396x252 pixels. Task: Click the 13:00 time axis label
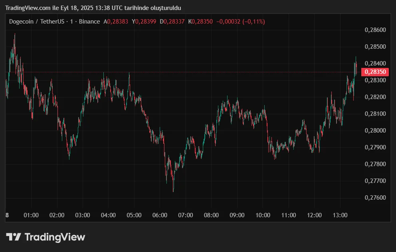click(x=340, y=215)
